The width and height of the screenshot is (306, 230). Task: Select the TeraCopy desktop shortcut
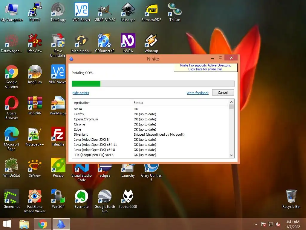pyautogui.click(x=58, y=12)
